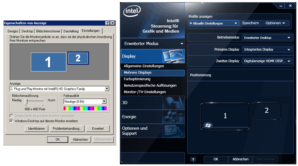Open the Aktuelle Einstellungen profile dropdown

tap(214, 23)
